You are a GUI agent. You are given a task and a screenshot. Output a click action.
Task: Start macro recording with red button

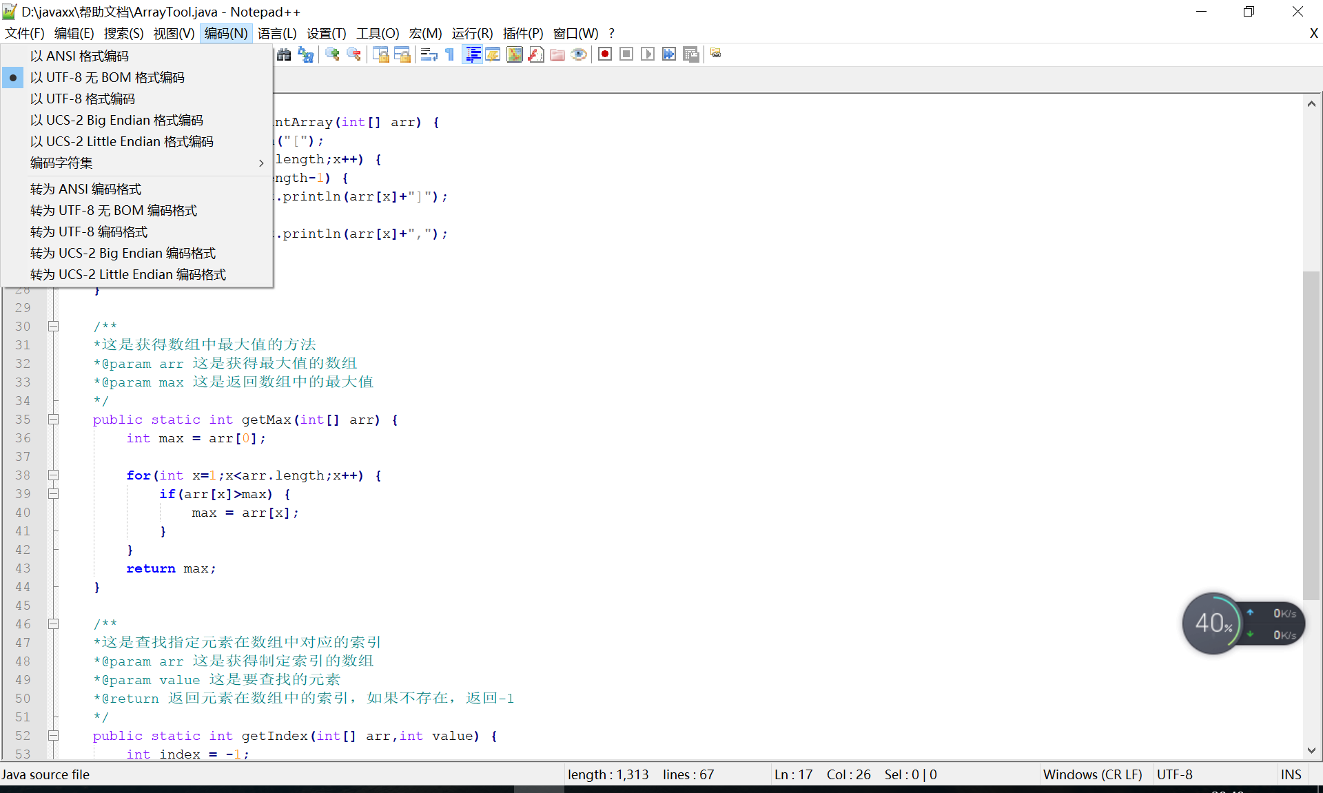coord(605,54)
